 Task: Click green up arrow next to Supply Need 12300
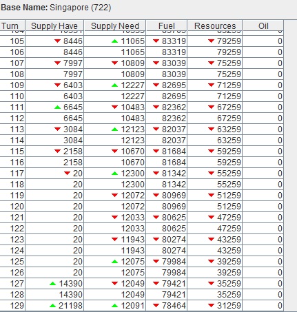(x=114, y=174)
